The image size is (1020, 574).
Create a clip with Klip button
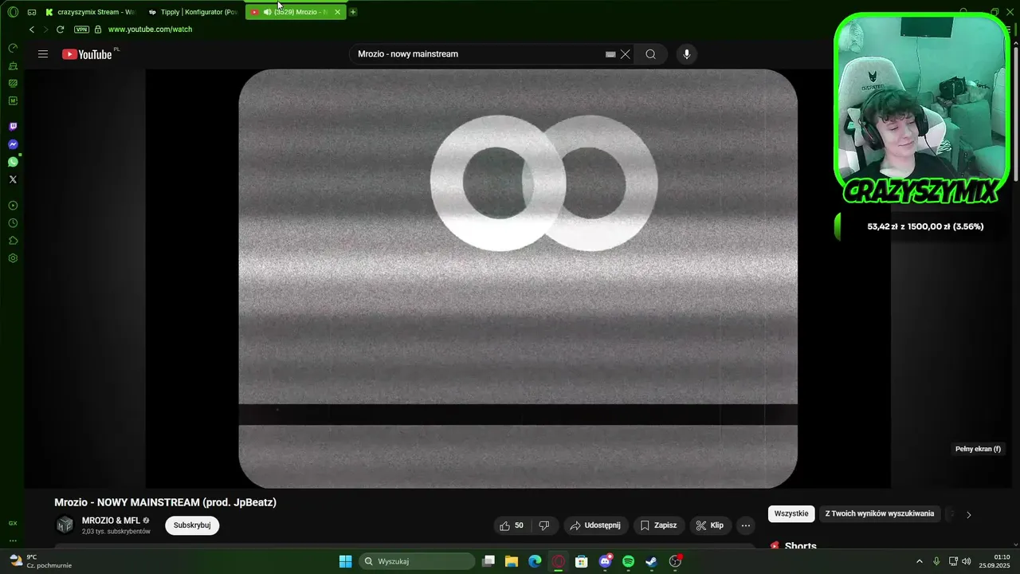(709, 525)
